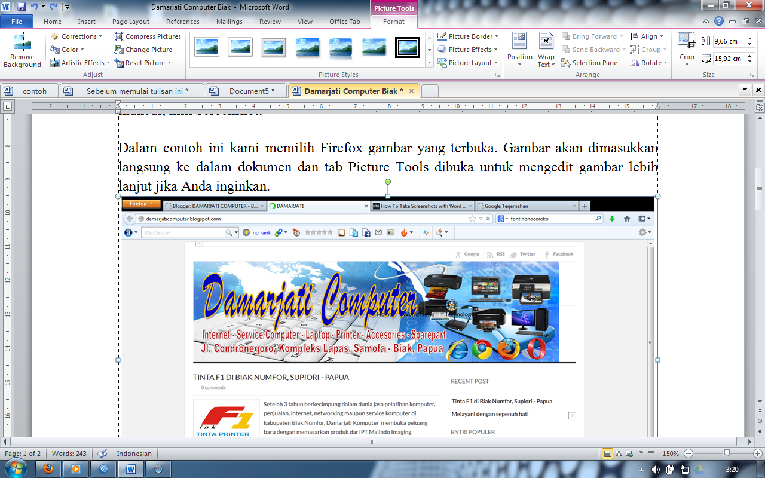Click Compress Pictures
Image resolution: width=765 pixels, height=478 pixels.
(x=148, y=36)
